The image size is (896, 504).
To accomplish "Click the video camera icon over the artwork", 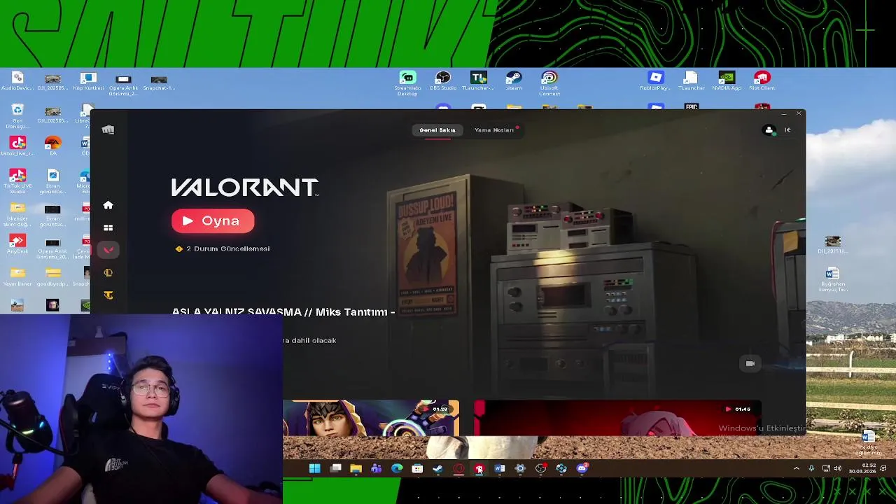I will click(750, 363).
